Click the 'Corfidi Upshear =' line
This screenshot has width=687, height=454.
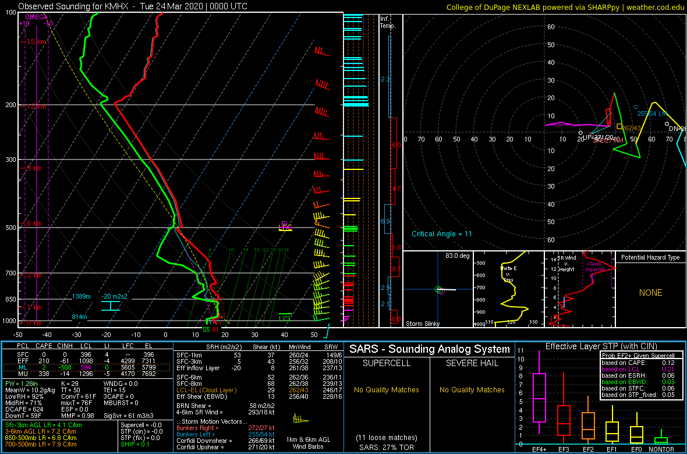point(226,448)
